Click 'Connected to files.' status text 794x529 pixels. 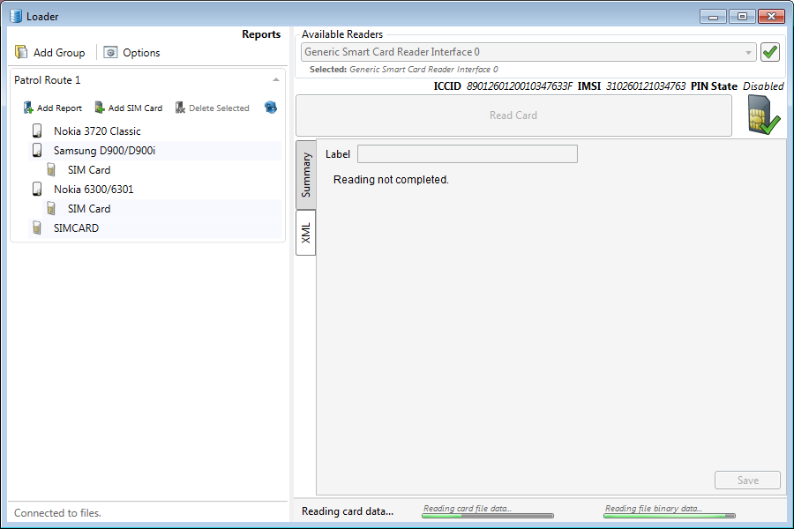[57, 513]
